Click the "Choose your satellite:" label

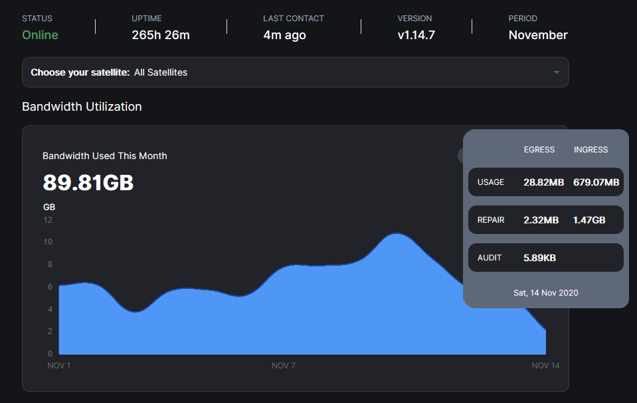click(x=80, y=72)
